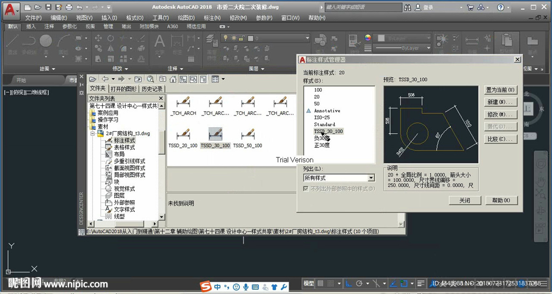The width and height of the screenshot is (552, 294).
Task: Open the DesignCenter Search icon
Action: click(x=150, y=79)
